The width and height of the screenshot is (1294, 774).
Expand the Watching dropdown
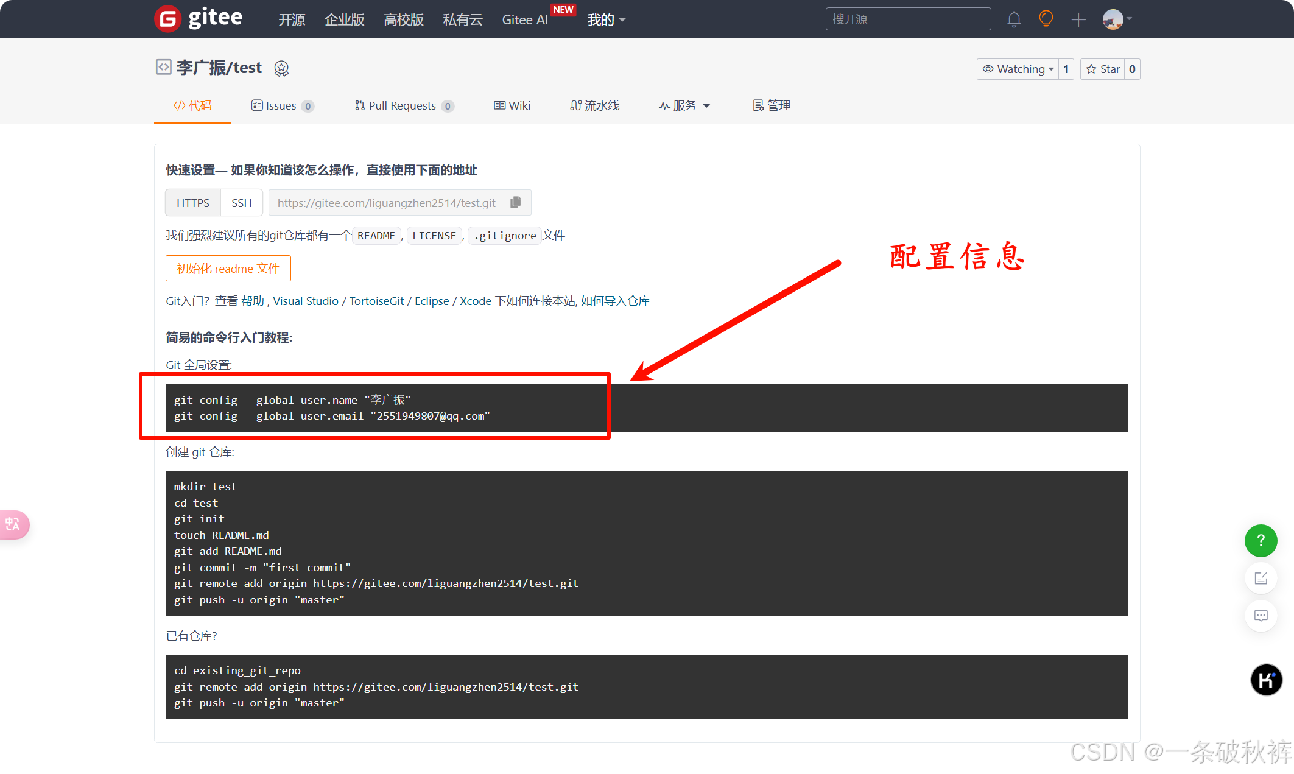[1018, 69]
